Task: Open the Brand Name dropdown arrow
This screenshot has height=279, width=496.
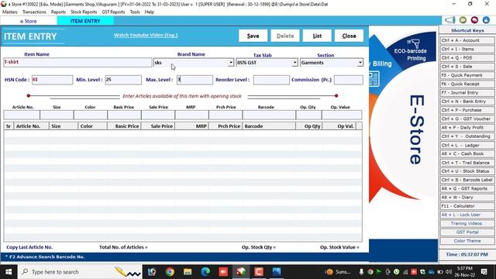Action: coord(231,63)
